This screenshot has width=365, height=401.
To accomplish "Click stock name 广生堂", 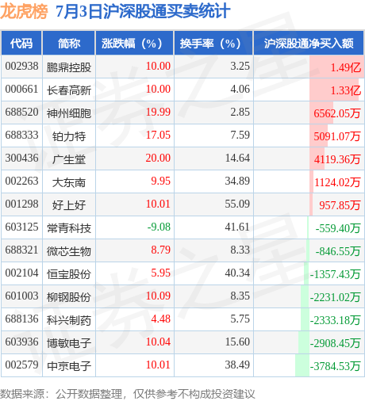I will 69,159.
